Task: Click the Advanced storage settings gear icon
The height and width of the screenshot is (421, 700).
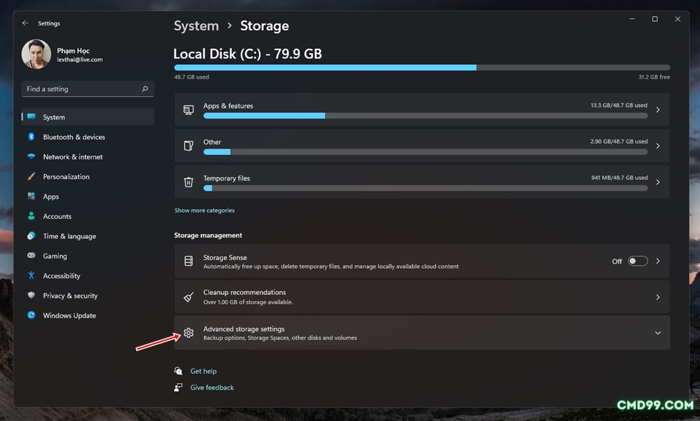Action: pos(188,333)
